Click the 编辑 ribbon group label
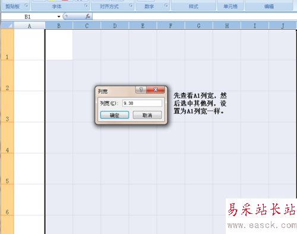Image resolution: width=297 pixels, height=234 pixels. coord(269,7)
